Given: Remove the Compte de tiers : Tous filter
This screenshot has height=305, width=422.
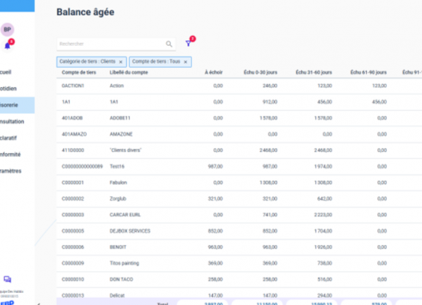Looking at the screenshot, I should [x=186, y=62].
